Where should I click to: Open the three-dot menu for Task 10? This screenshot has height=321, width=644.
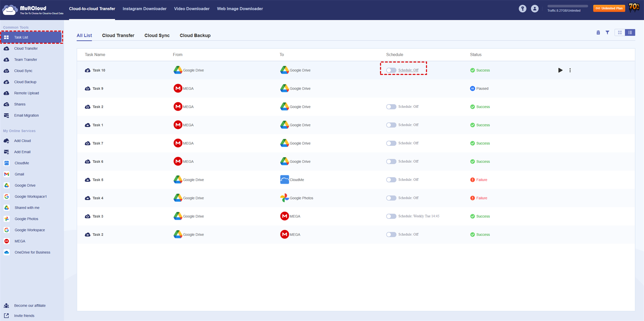click(x=570, y=70)
